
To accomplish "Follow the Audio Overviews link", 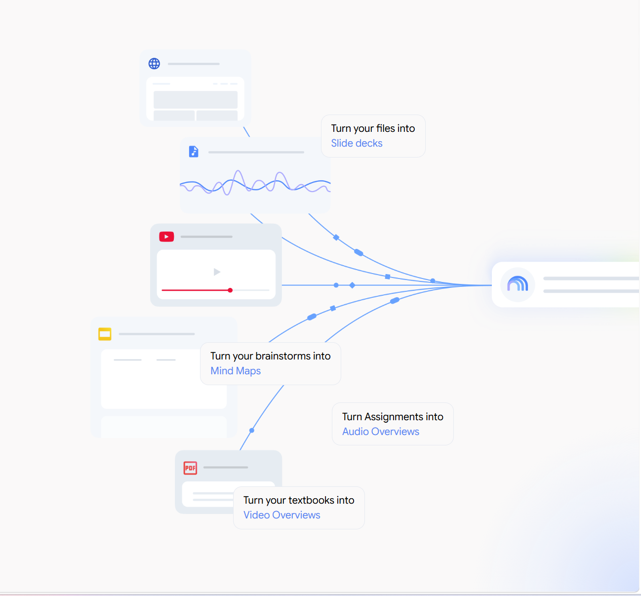I will point(381,432).
